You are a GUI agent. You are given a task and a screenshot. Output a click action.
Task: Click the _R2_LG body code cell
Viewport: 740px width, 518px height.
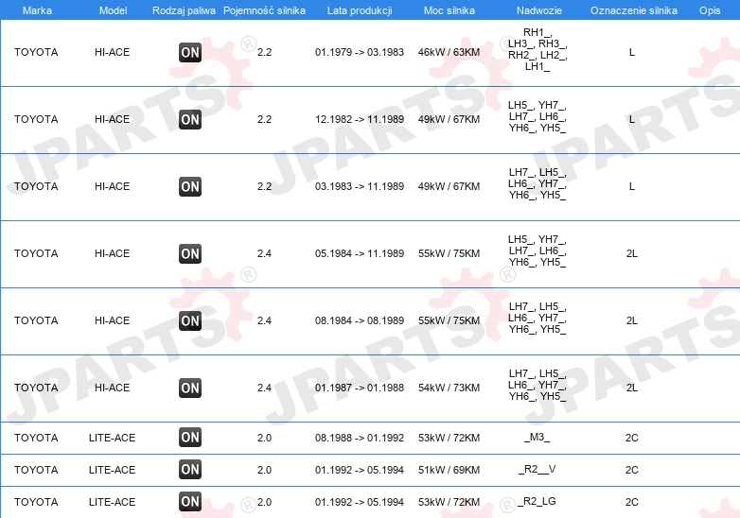click(537, 501)
